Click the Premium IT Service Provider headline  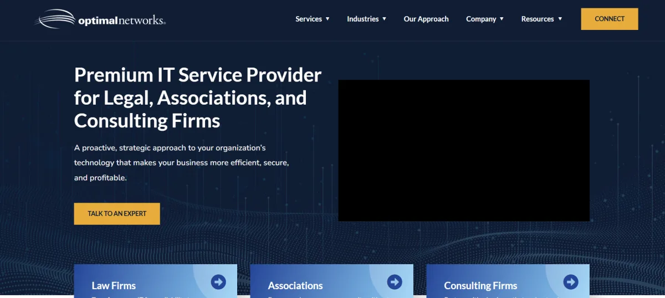tap(198, 97)
